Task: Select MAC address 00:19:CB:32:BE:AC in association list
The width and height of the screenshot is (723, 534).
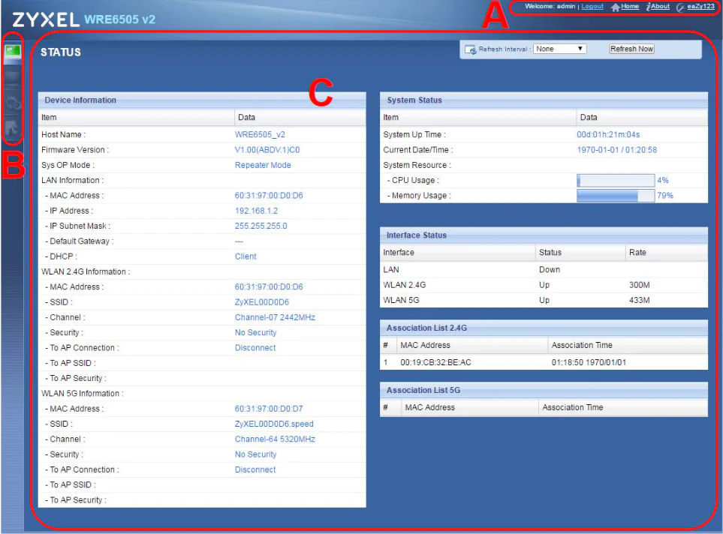Action: tap(435, 362)
